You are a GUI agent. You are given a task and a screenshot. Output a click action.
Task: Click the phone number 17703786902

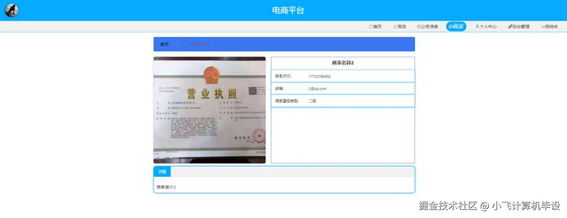320,76
